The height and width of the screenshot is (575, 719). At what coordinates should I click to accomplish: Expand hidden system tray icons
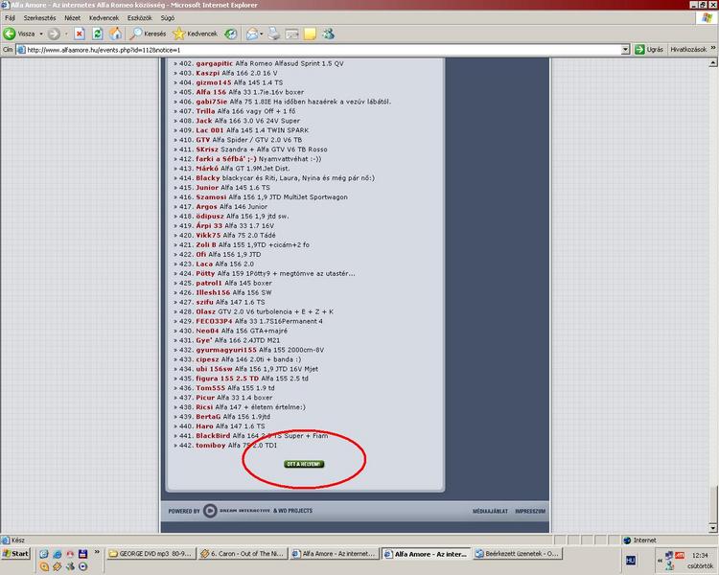660,561
